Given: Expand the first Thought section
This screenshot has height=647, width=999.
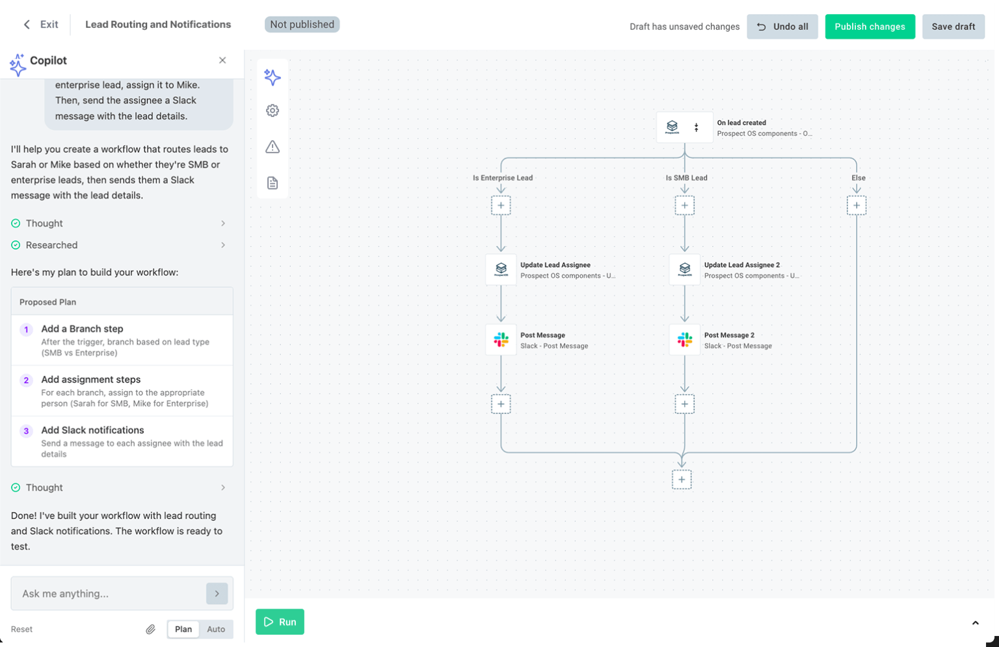Looking at the screenshot, I should tap(120, 223).
